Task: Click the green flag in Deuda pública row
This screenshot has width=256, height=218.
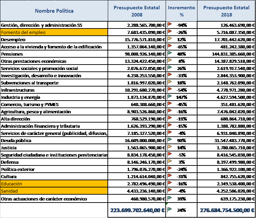Action: coord(169,140)
